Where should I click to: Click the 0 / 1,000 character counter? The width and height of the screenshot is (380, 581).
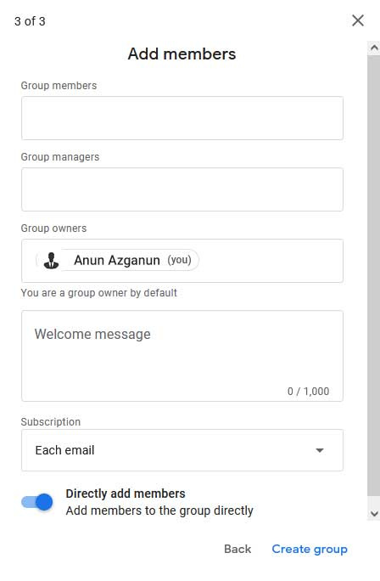[308, 392]
